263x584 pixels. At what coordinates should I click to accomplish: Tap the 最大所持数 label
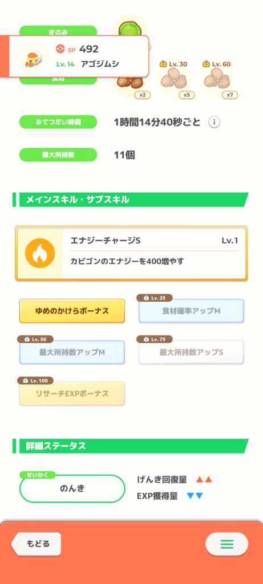pyautogui.click(x=58, y=155)
